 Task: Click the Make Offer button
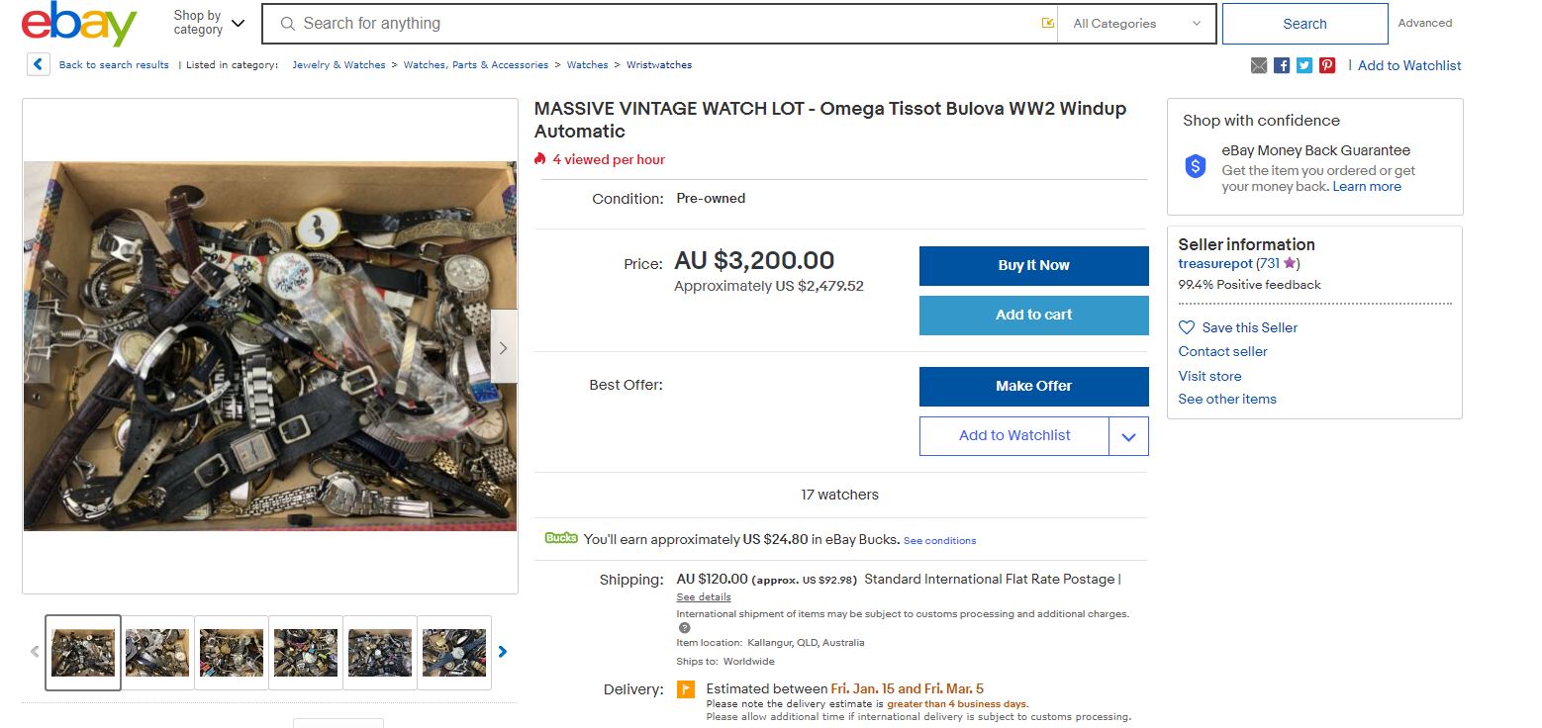1033,386
